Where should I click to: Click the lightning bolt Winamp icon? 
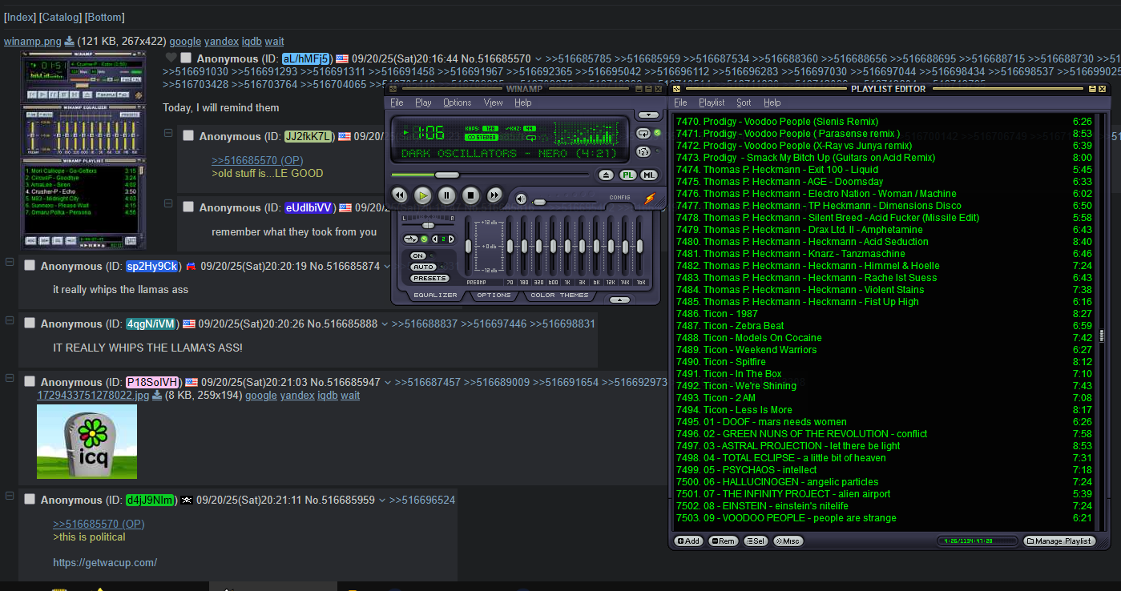tap(650, 199)
